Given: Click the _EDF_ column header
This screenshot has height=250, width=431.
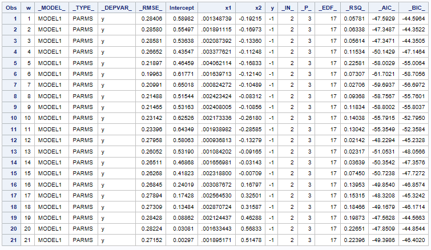Looking at the screenshot, I should [329, 9].
